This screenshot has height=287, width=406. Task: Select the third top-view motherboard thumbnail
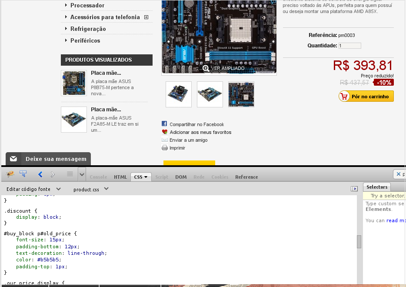[x=241, y=94]
